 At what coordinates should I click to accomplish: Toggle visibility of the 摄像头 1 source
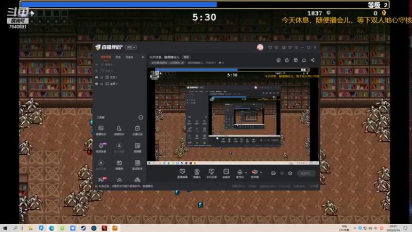pyautogui.click(x=97, y=64)
